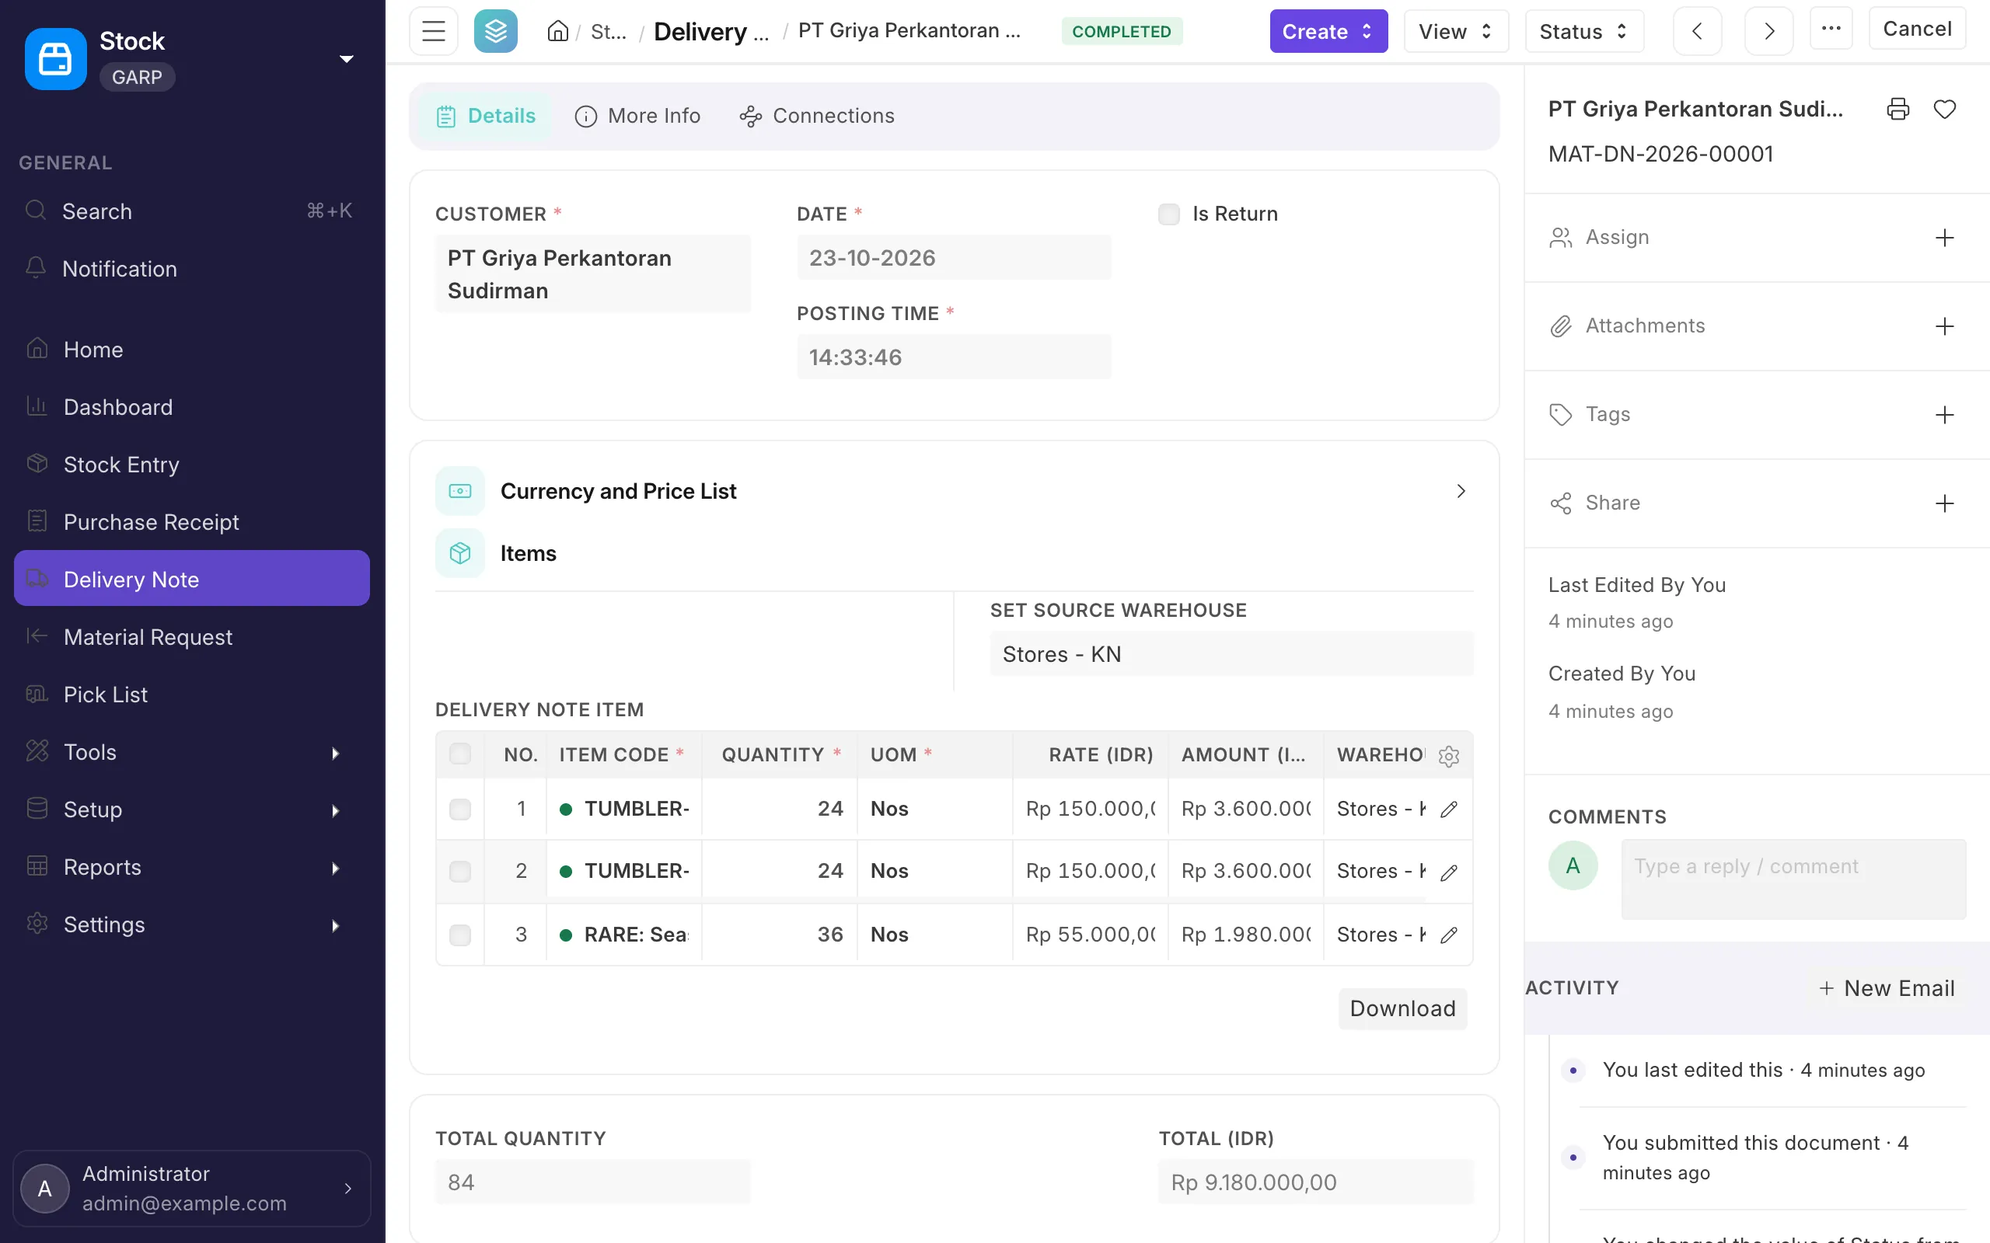Expand Currency and Price List section
This screenshot has width=1990, height=1243.
(x=954, y=491)
